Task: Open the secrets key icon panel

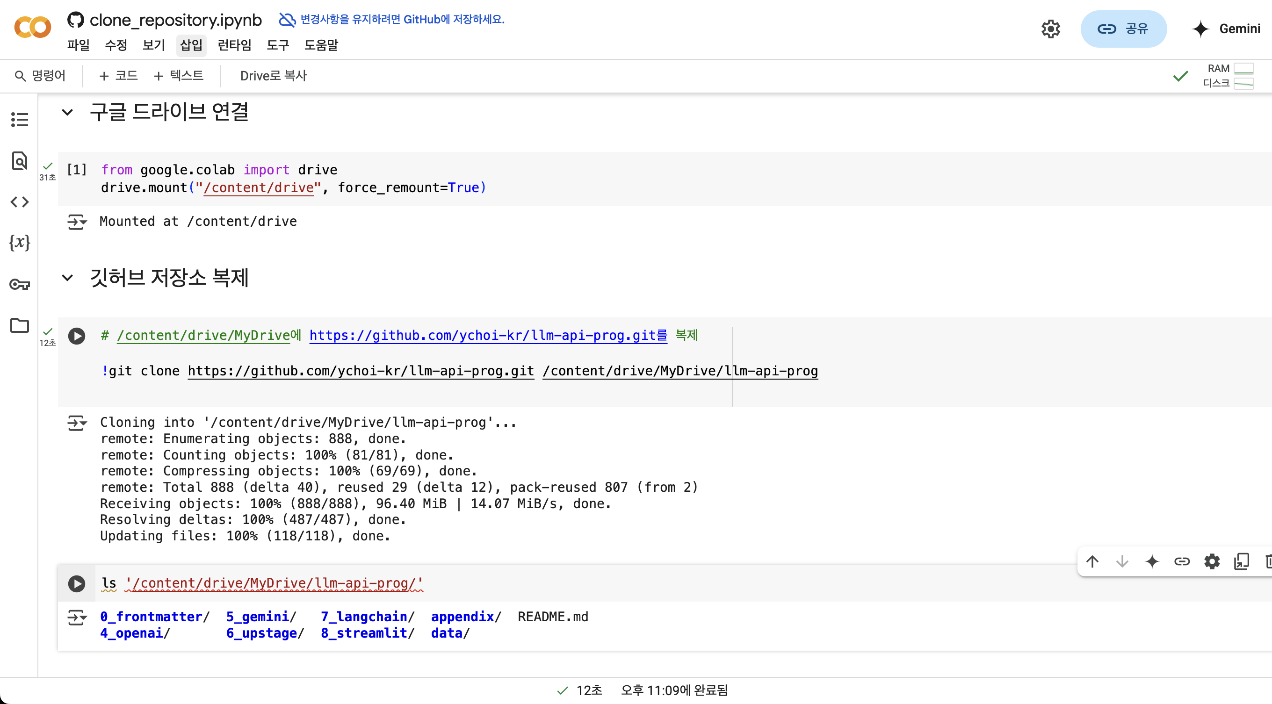Action: click(x=19, y=284)
